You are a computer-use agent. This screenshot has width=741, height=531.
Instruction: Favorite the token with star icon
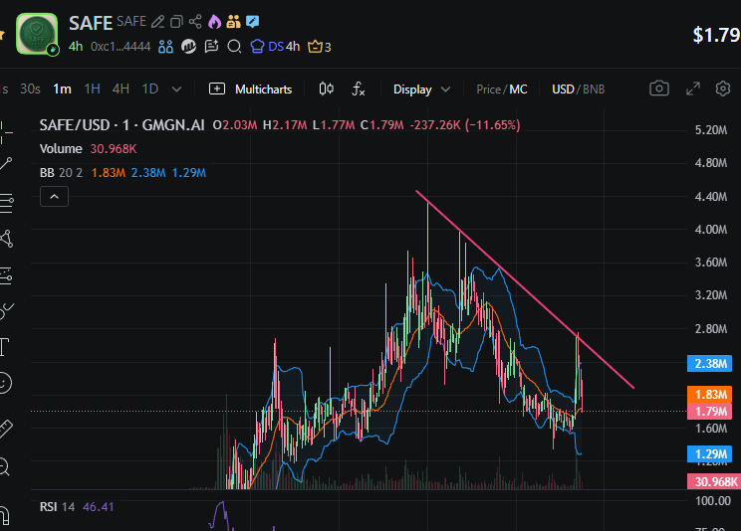coord(3,34)
